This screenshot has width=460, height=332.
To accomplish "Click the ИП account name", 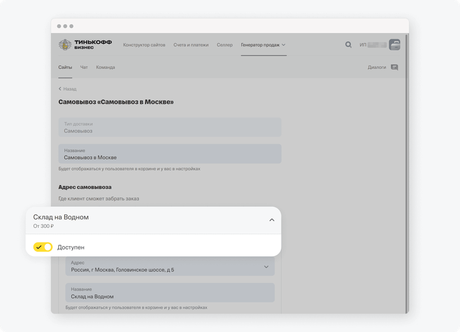I will [x=373, y=45].
